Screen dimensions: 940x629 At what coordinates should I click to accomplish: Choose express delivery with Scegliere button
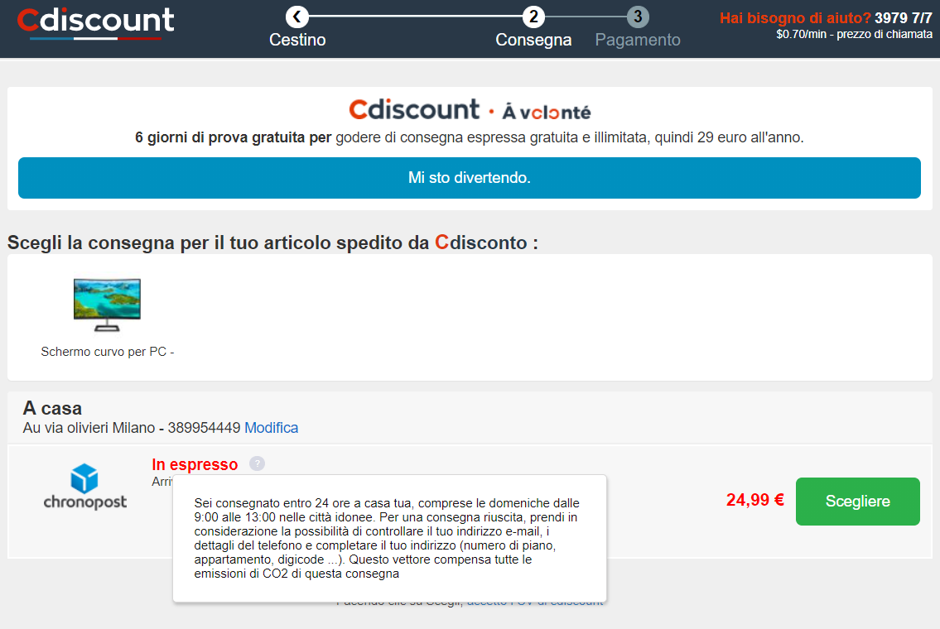click(x=858, y=502)
